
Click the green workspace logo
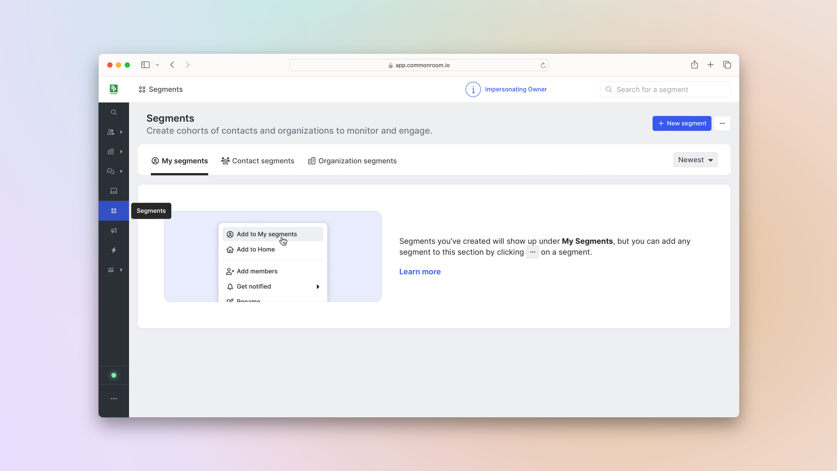coord(114,89)
